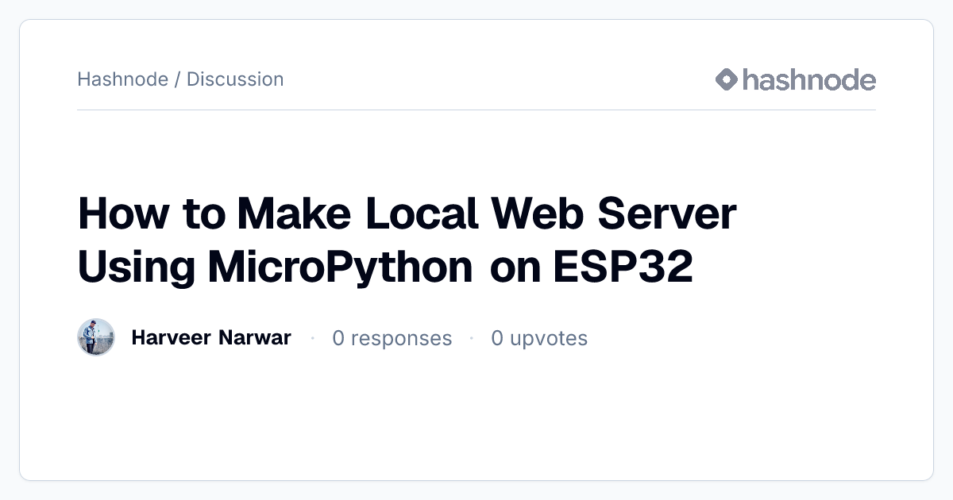The height and width of the screenshot is (500, 953).
Task: Open the MicroPython ESP32 web server title
Action: pos(407,240)
